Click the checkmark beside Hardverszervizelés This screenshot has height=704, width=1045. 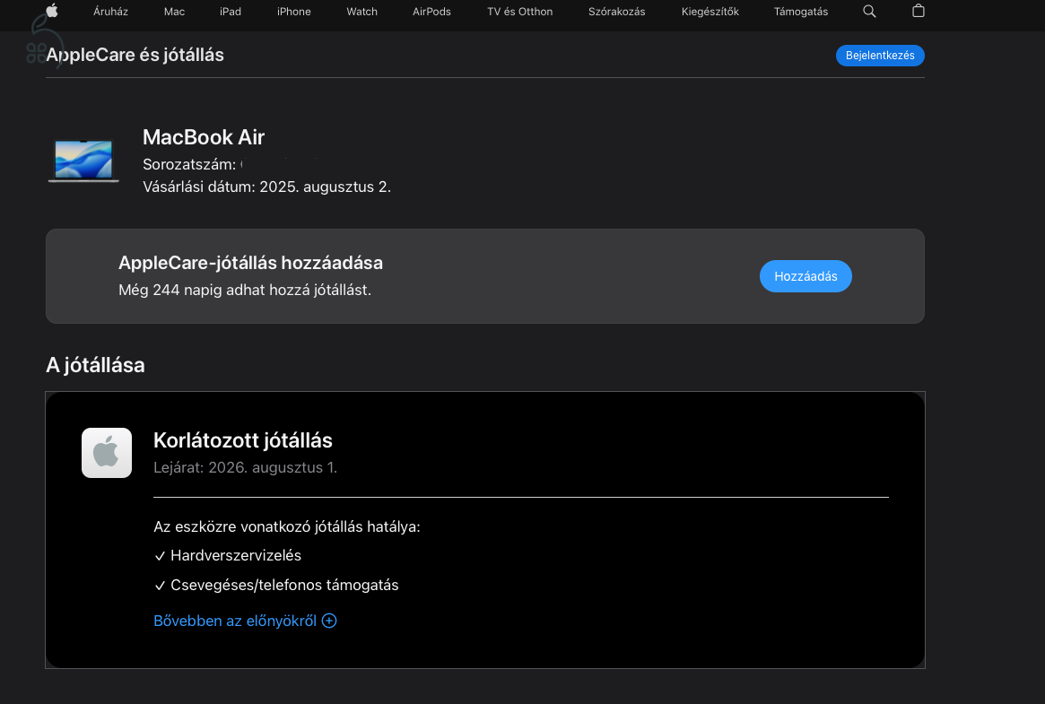coord(160,555)
